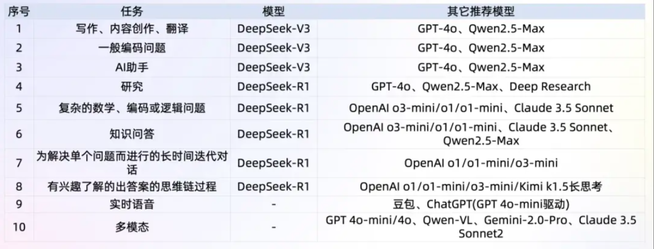Select the task cell 一般编码问题
Image resolution: width=654 pixels, height=249 pixels.
(x=132, y=48)
